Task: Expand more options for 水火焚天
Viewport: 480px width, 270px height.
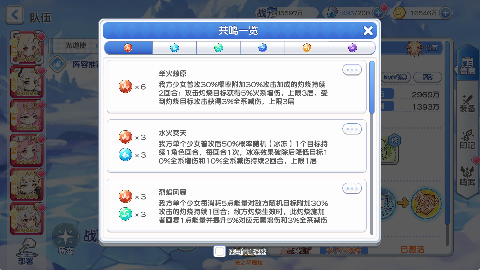Action: (x=352, y=129)
